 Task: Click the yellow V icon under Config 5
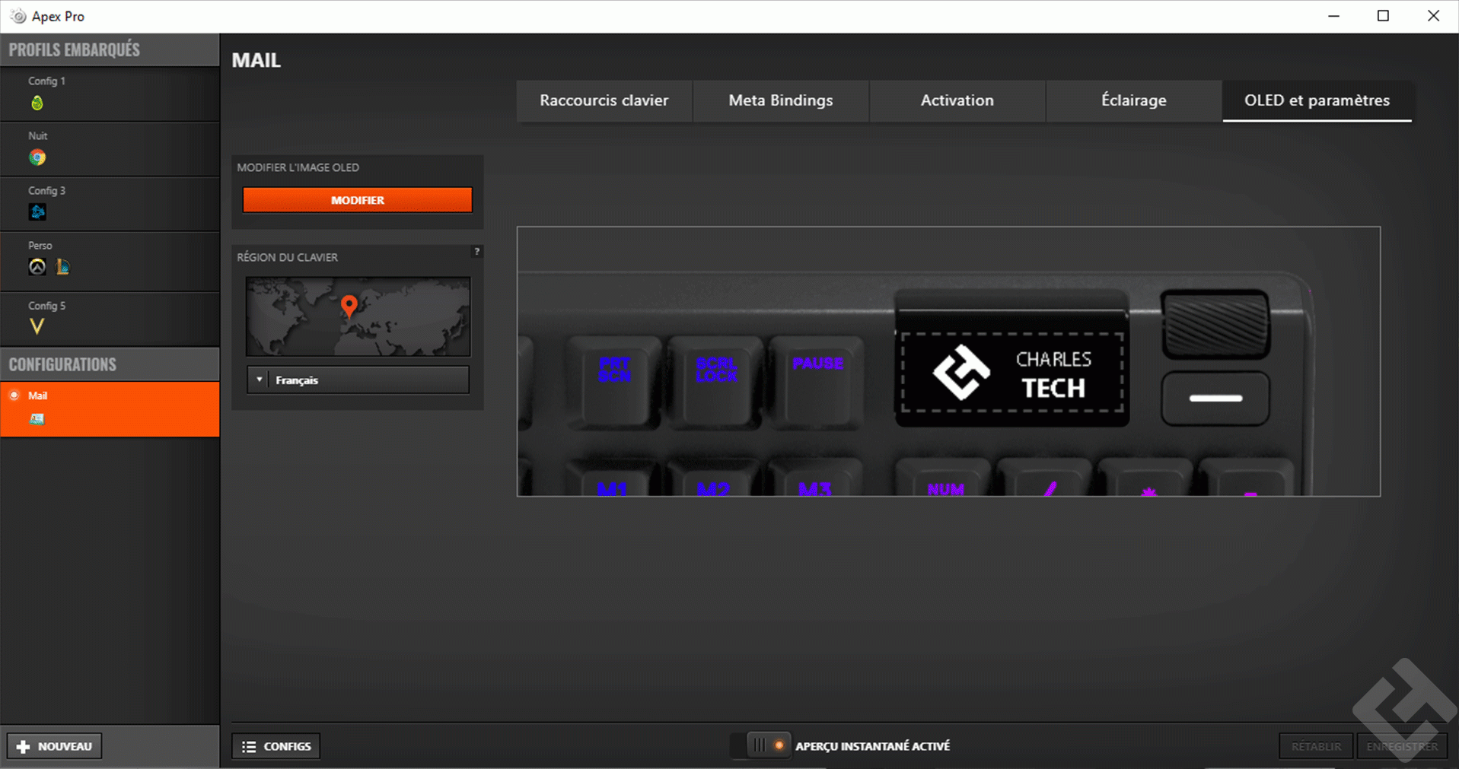(37, 326)
